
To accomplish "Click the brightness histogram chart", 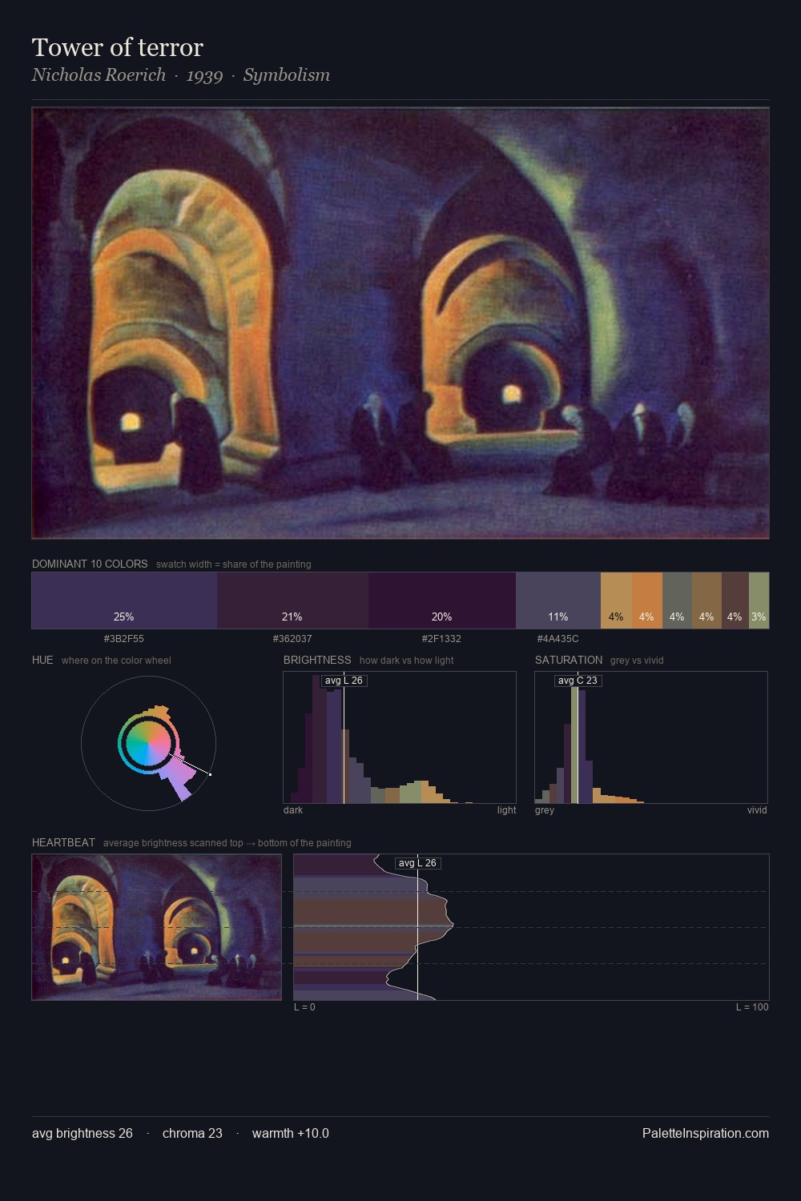I will (x=400, y=737).
